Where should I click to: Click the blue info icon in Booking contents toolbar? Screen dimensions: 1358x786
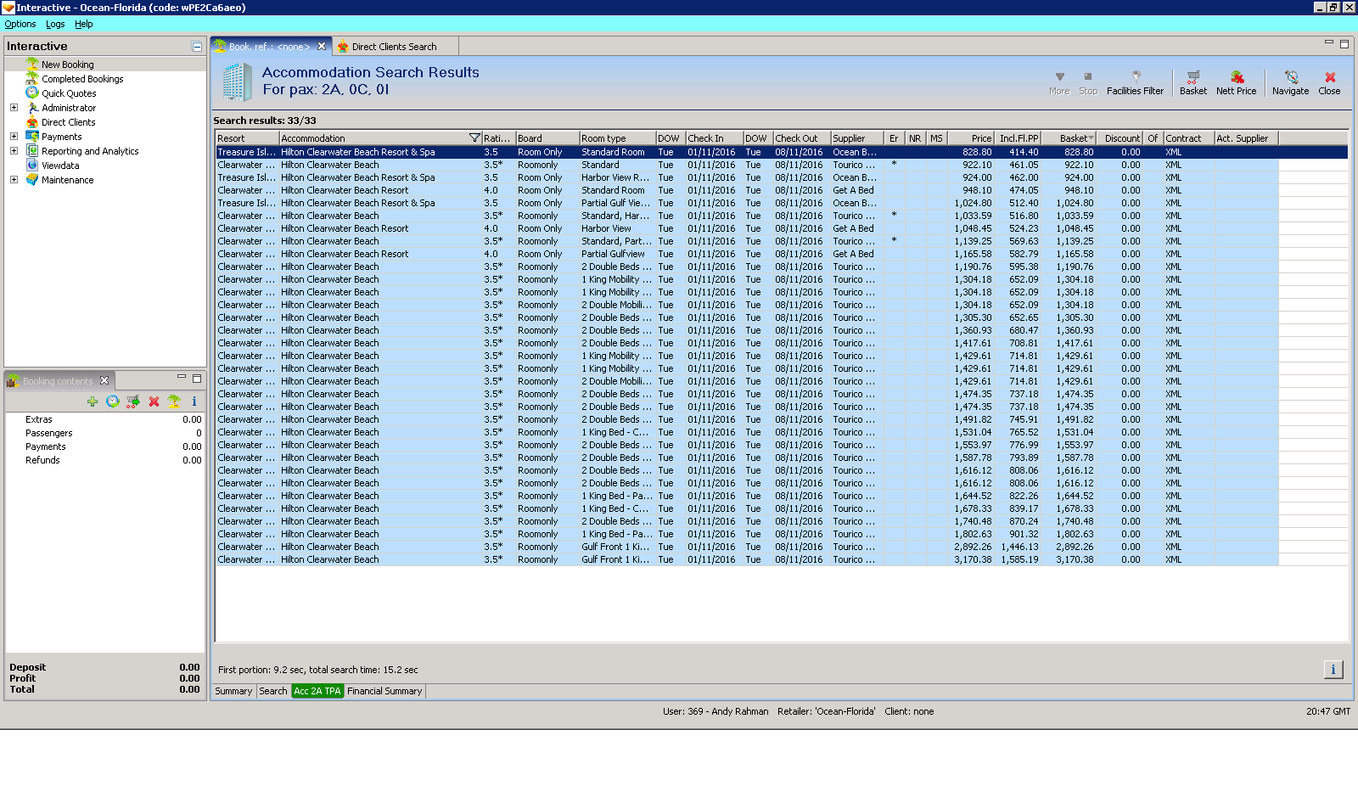[x=194, y=401]
